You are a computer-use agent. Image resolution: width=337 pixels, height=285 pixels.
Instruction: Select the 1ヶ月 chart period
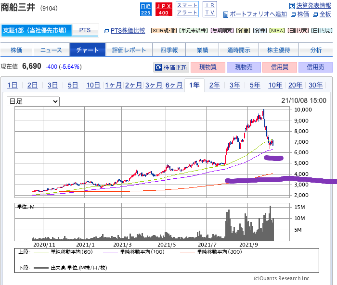(113, 85)
